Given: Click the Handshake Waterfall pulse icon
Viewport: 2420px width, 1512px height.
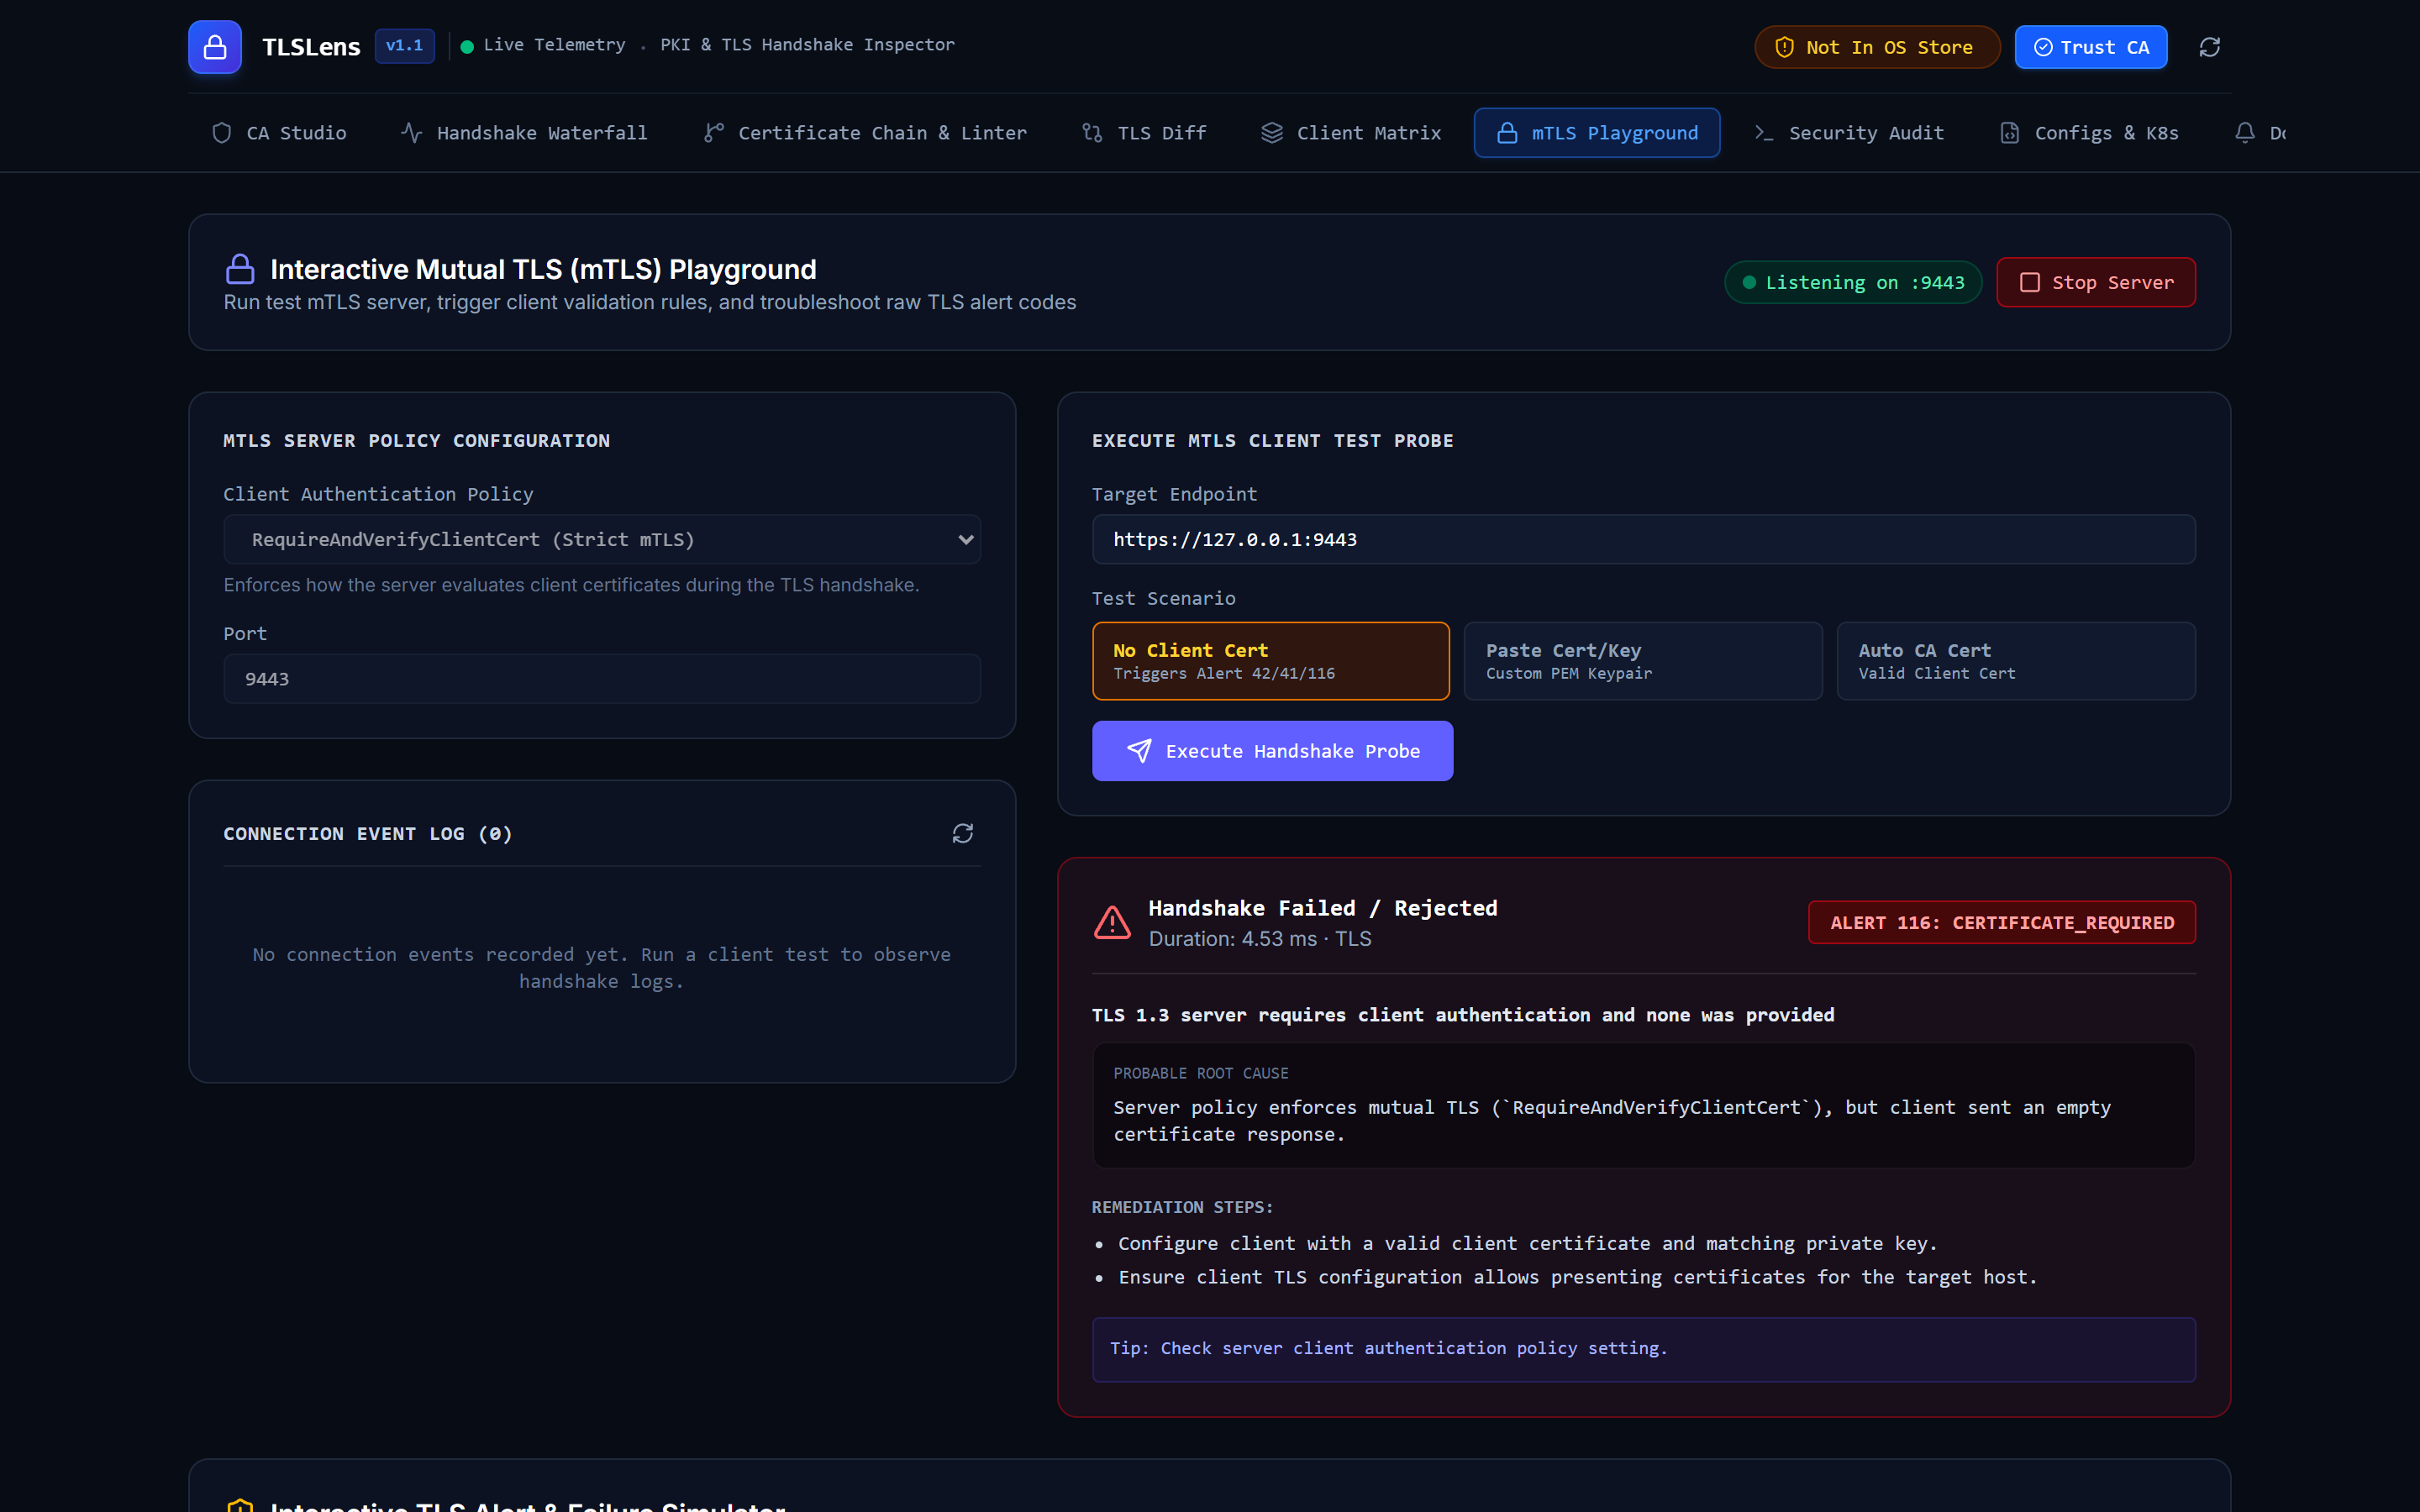Looking at the screenshot, I should 412,133.
